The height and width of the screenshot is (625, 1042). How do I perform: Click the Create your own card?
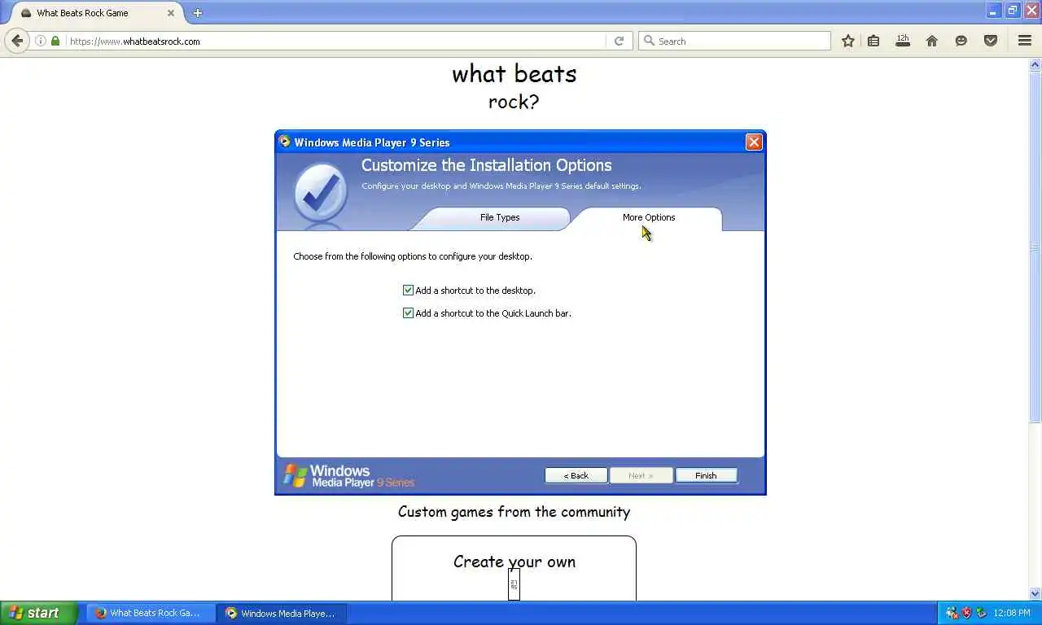514,568
